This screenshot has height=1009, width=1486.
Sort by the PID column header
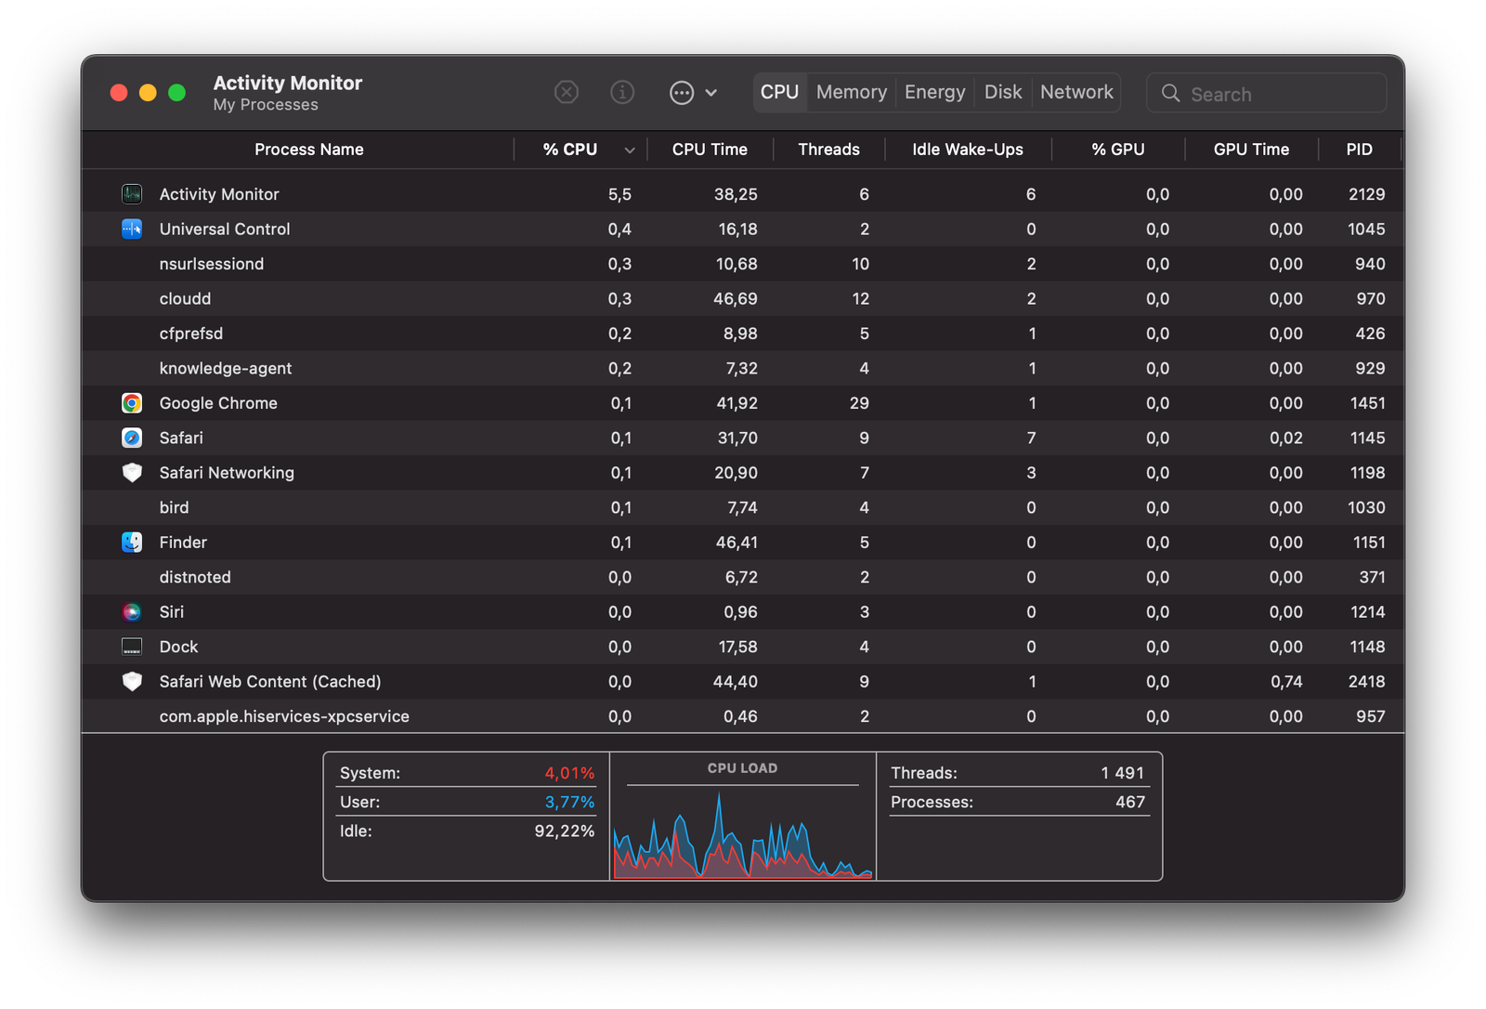[1360, 150]
